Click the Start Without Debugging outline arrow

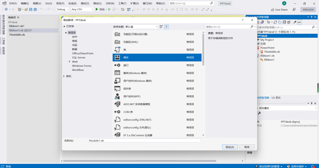(110, 9)
